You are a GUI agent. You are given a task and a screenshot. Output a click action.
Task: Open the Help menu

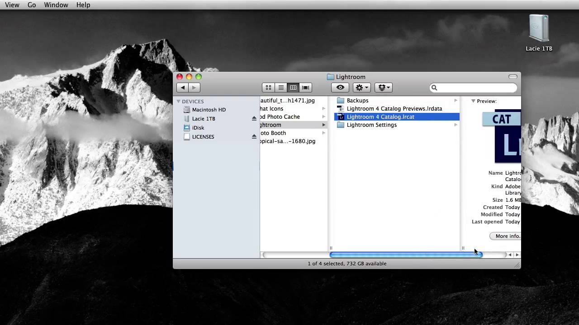click(x=83, y=5)
